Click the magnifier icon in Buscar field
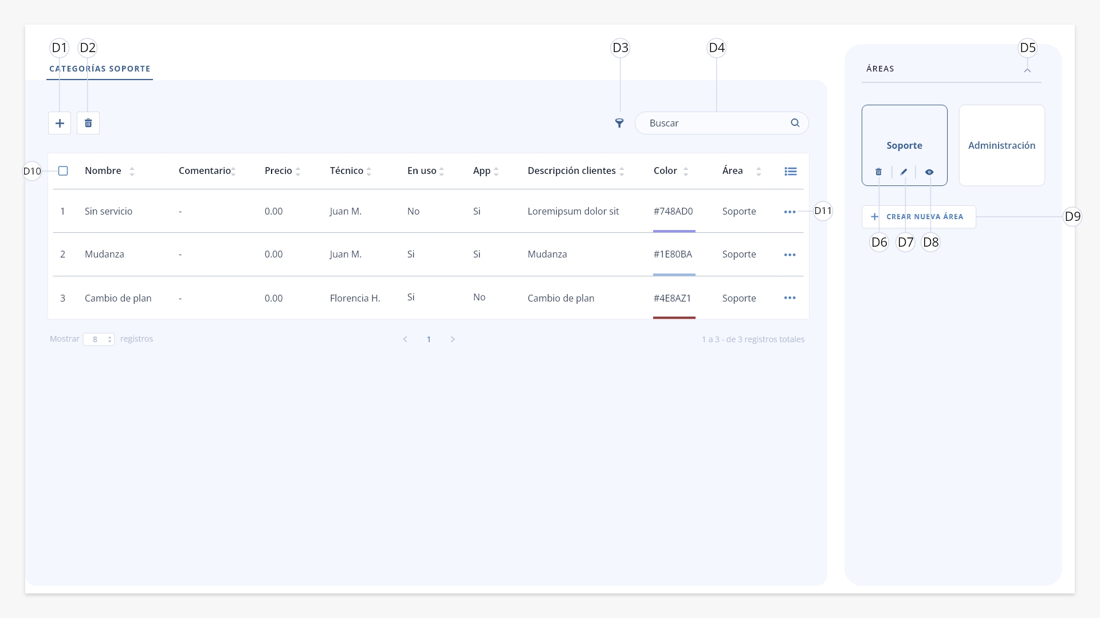Viewport: 1100px width, 618px height. 795,122
